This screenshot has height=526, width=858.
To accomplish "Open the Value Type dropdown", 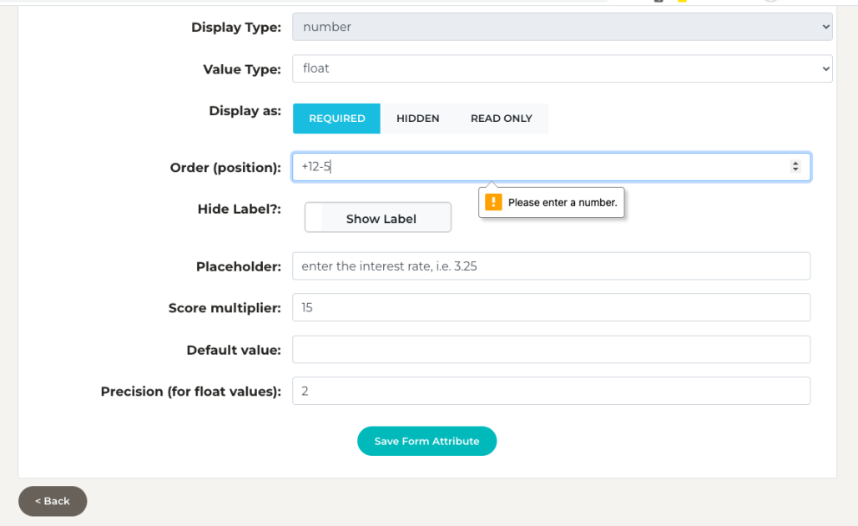I will click(x=562, y=68).
